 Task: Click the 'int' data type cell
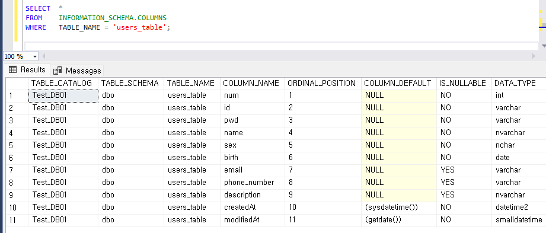coord(519,96)
